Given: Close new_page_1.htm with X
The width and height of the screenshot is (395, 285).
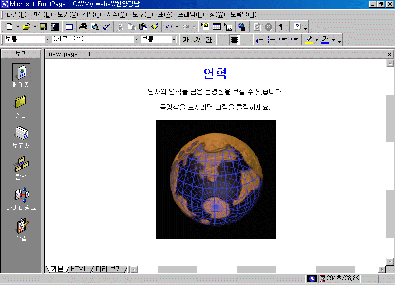Looking at the screenshot, I should tap(389, 54).
